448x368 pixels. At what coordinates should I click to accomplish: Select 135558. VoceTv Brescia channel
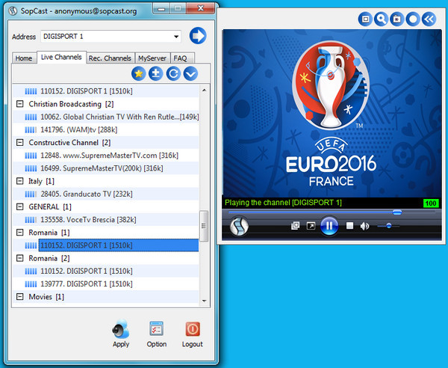coord(106,220)
